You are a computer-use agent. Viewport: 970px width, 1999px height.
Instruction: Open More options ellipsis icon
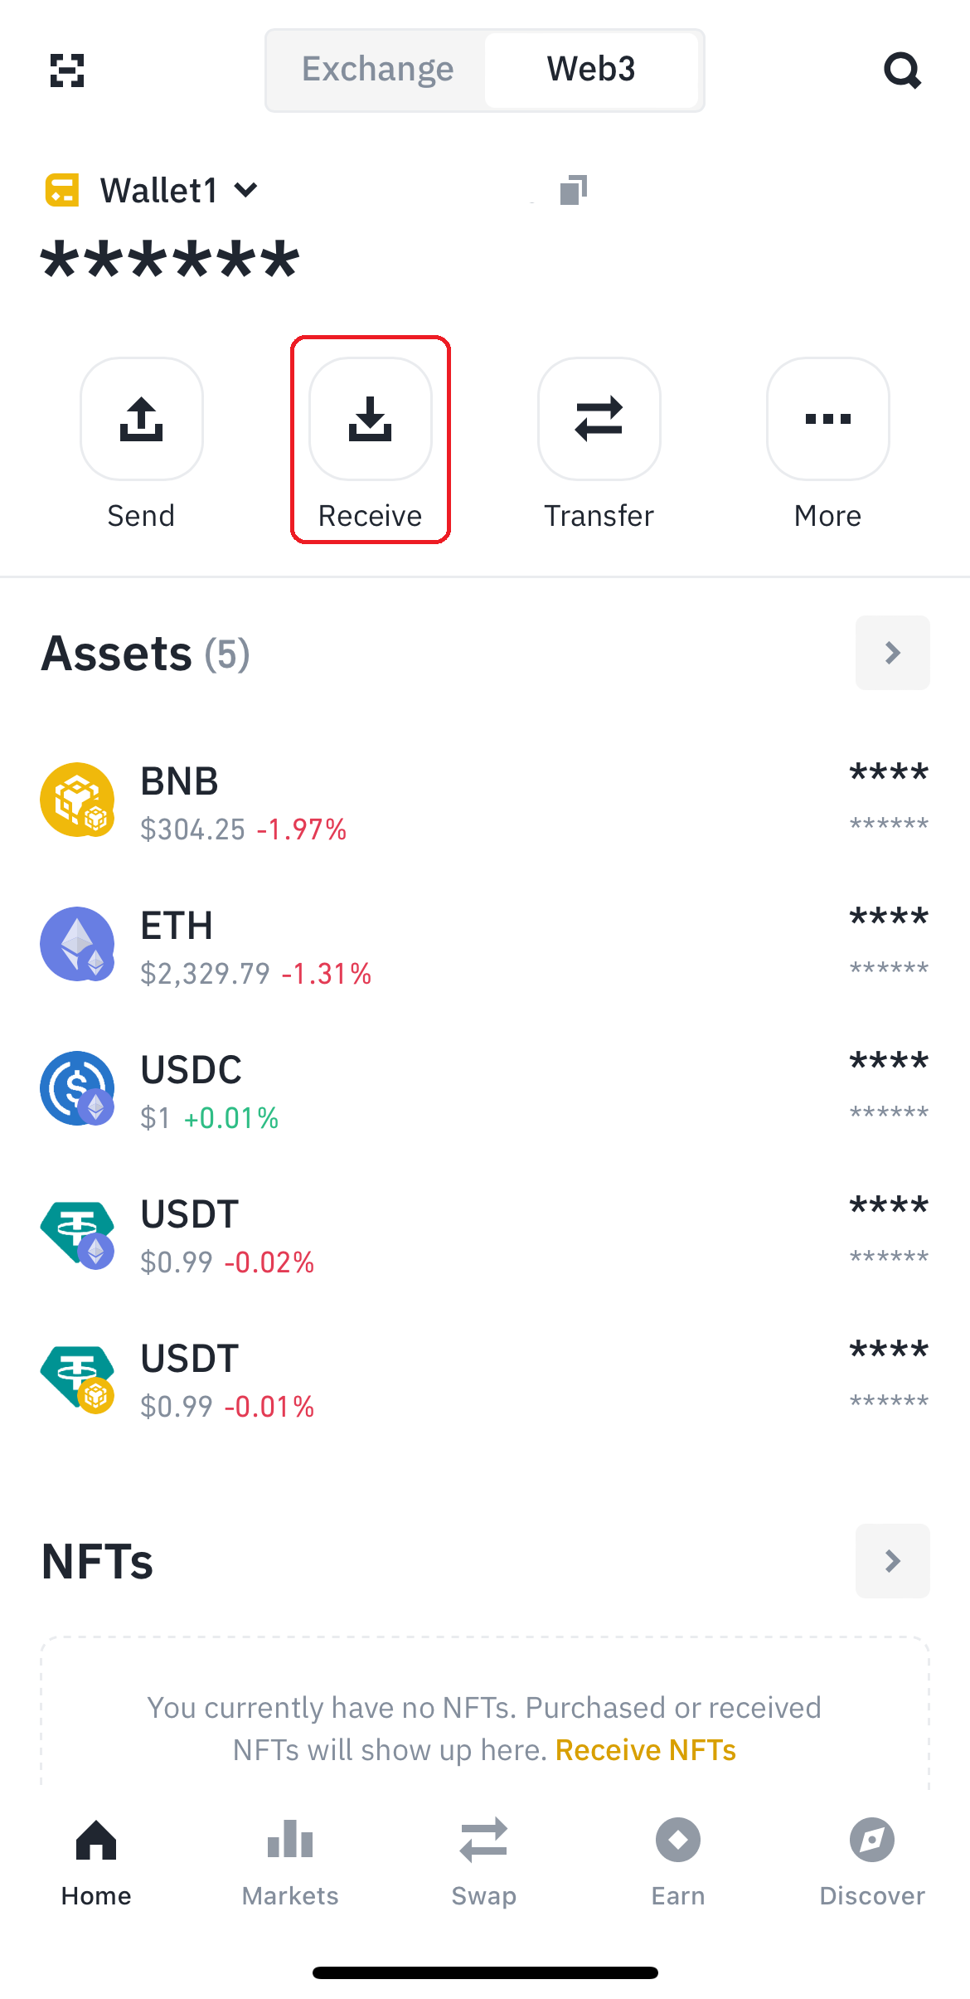click(x=828, y=419)
